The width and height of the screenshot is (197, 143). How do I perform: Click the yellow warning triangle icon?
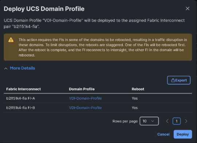pyautogui.click(x=11, y=40)
